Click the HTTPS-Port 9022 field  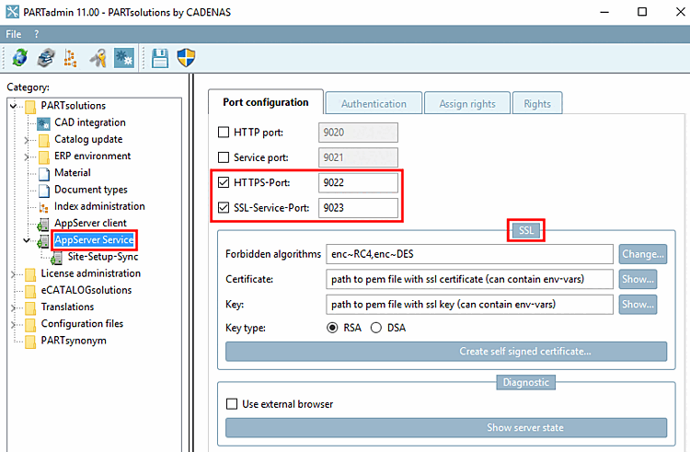[x=358, y=182]
